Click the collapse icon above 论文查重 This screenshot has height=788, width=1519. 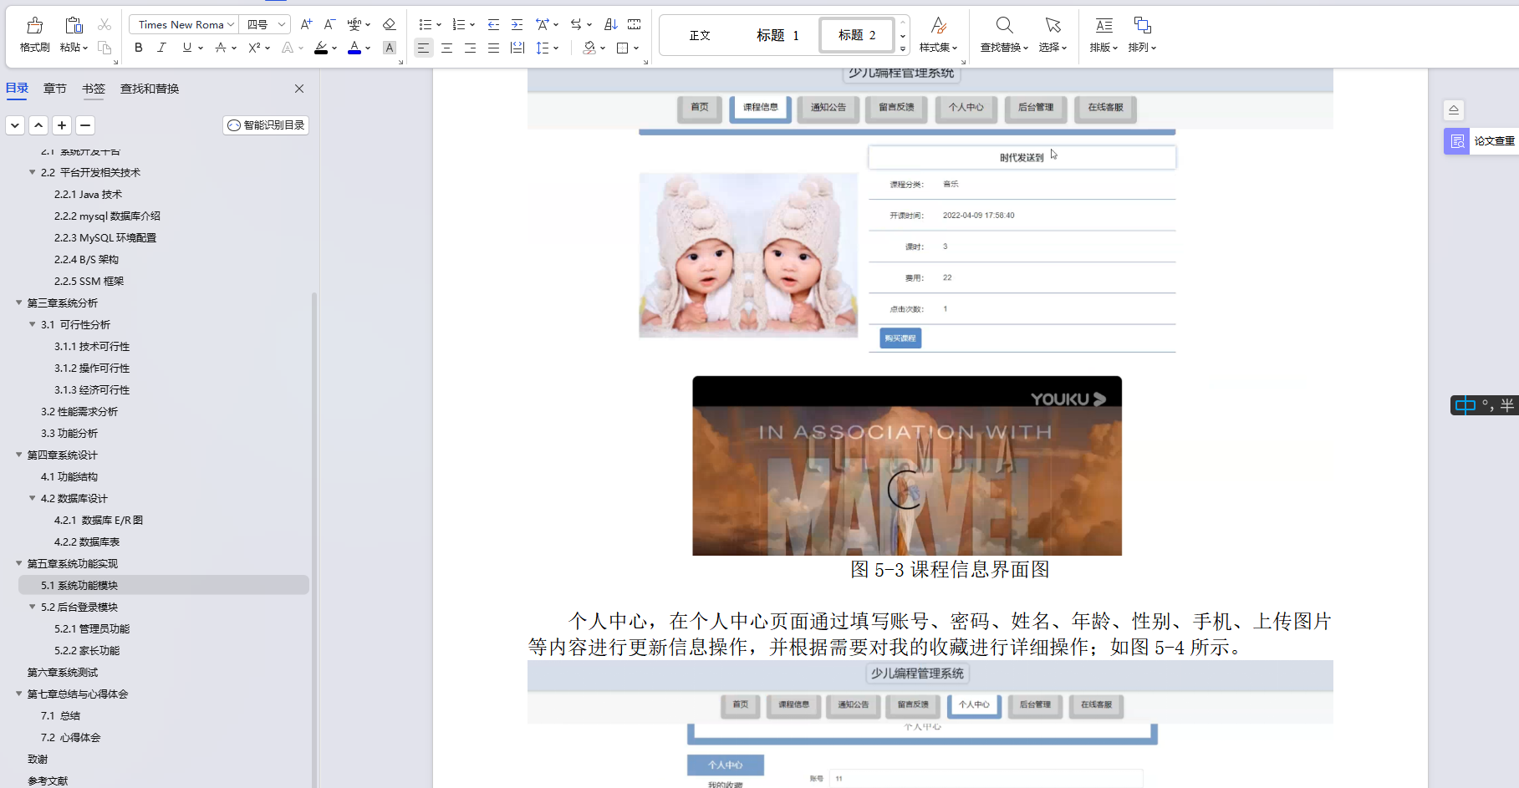pyautogui.click(x=1454, y=109)
